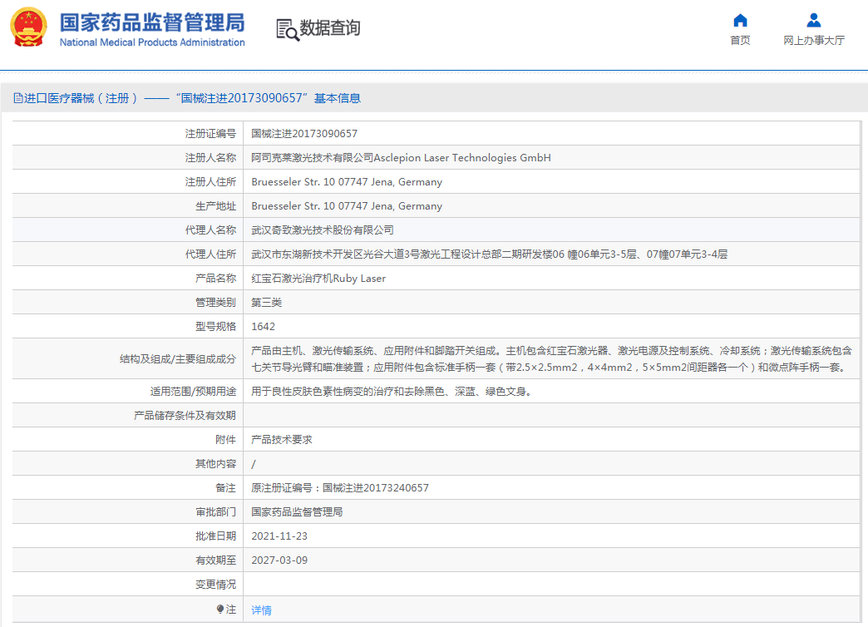Click 备注 original registration number text
Image resolution: width=868 pixels, height=627 pixels.
[x=340, y=488]
